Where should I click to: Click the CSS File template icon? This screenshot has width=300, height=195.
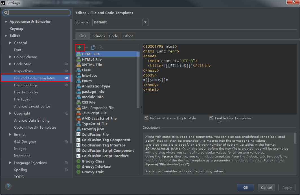tap(78, 102)
